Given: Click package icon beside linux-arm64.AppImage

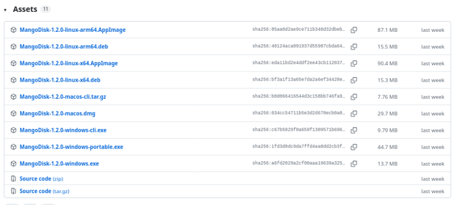Looking at the screenshot, I should tap(13, 30).
